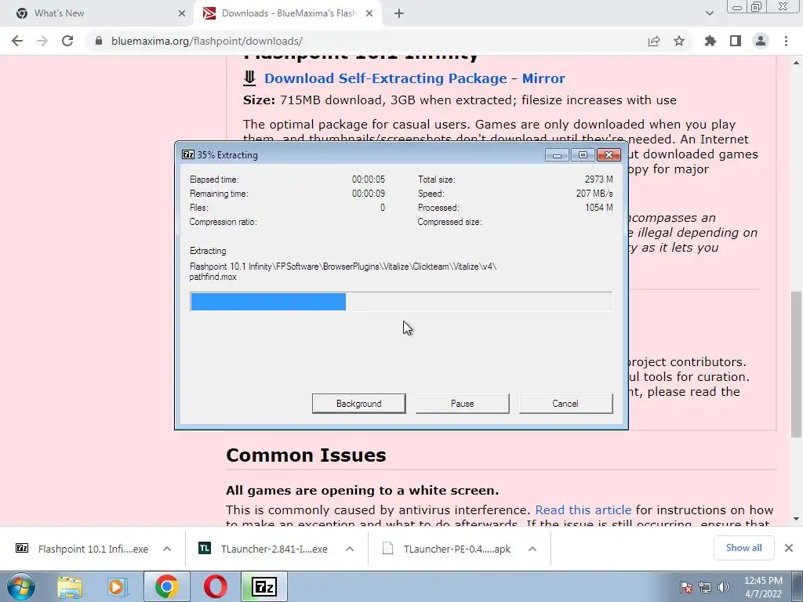Screen dimensions: 803x602
Task: Open Chrome extensions puzzle icon
Action: tap(710, 41)
